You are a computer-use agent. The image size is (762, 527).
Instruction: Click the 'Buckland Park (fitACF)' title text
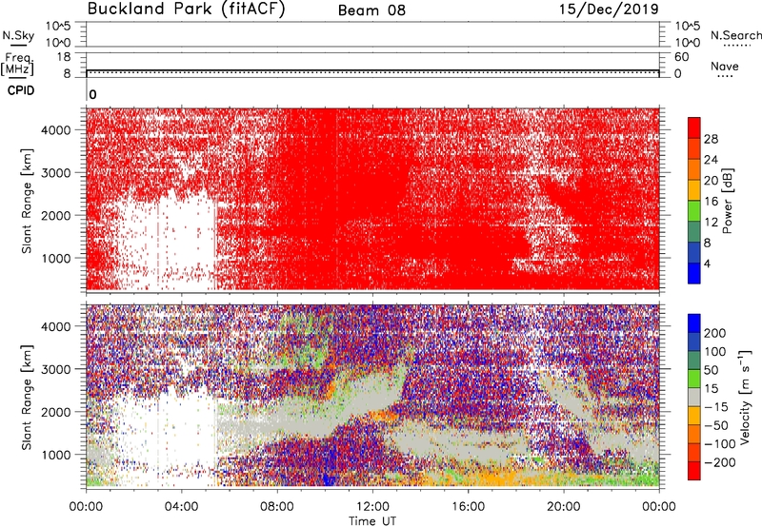(186, 9)
